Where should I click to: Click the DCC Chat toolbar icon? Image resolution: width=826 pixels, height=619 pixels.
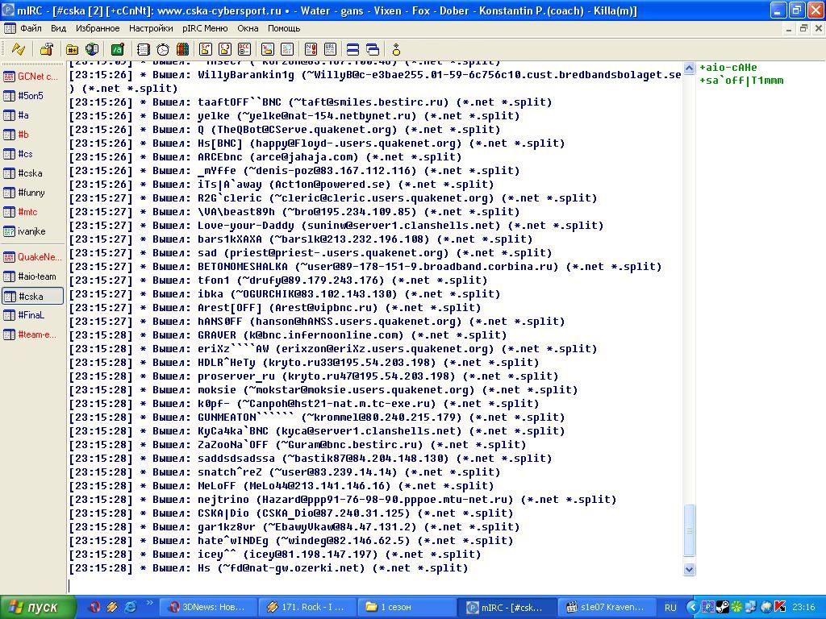tap(225, 49)
